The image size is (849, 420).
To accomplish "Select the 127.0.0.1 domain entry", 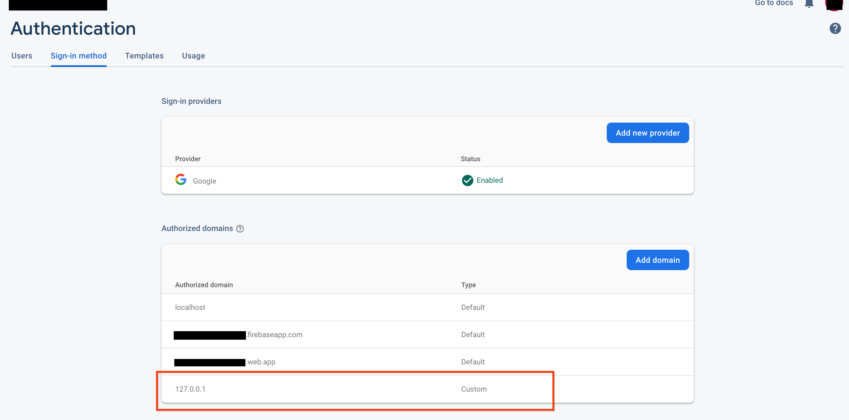I will 427,389.
